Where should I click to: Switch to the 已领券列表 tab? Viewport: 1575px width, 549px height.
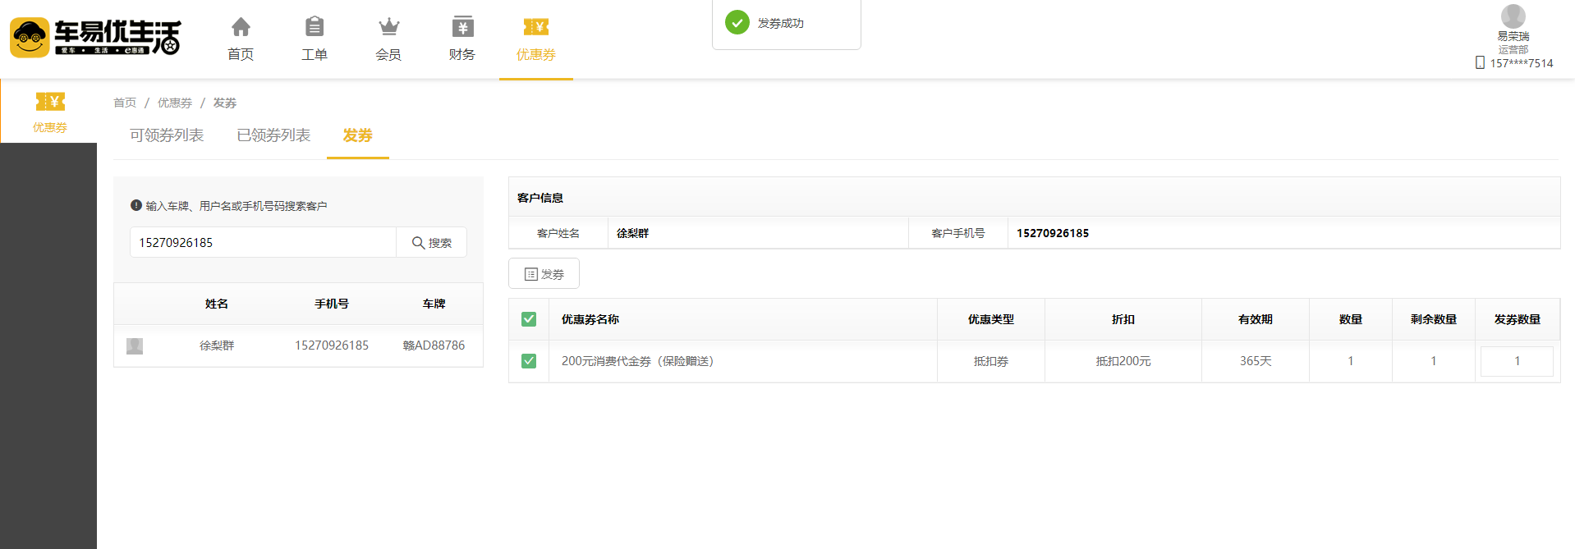tap(273, 135)
